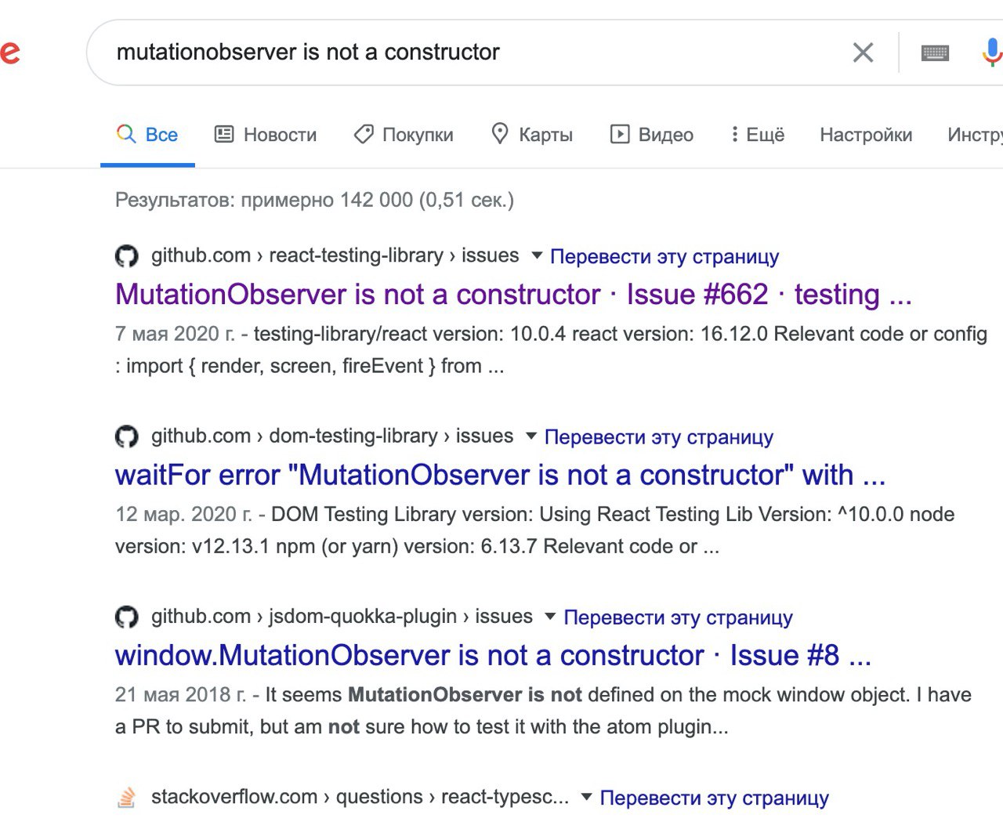1003x818 pixels.
Task: Click the github.com › jsdom-quokka-plugin › issues breadcrumb
Action: click(342, 617)
